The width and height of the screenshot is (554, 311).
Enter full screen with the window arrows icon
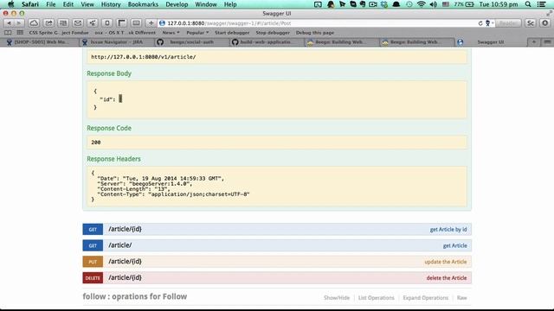[549, 14]
